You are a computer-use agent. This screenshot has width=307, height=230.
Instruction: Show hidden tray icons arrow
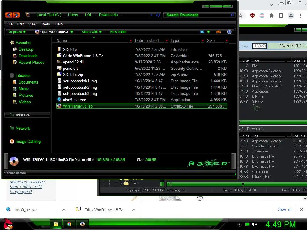click(x=240, y=224)
